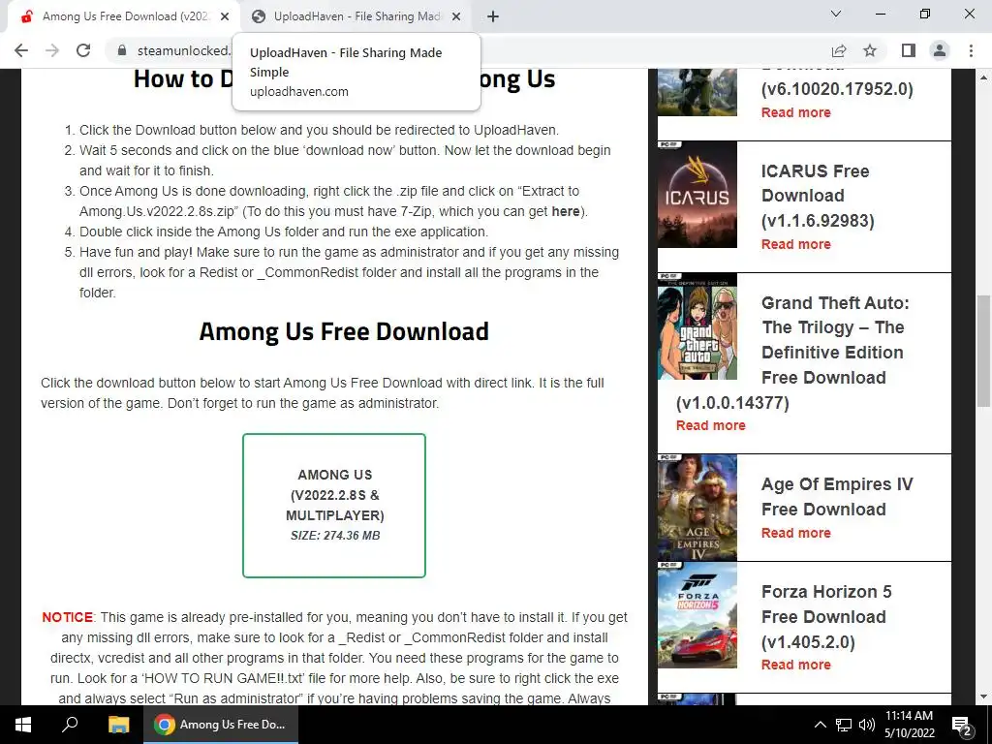992x744 pixels.
Task: Open the ICARUS game thumbnail
Action: pos(697,194)
